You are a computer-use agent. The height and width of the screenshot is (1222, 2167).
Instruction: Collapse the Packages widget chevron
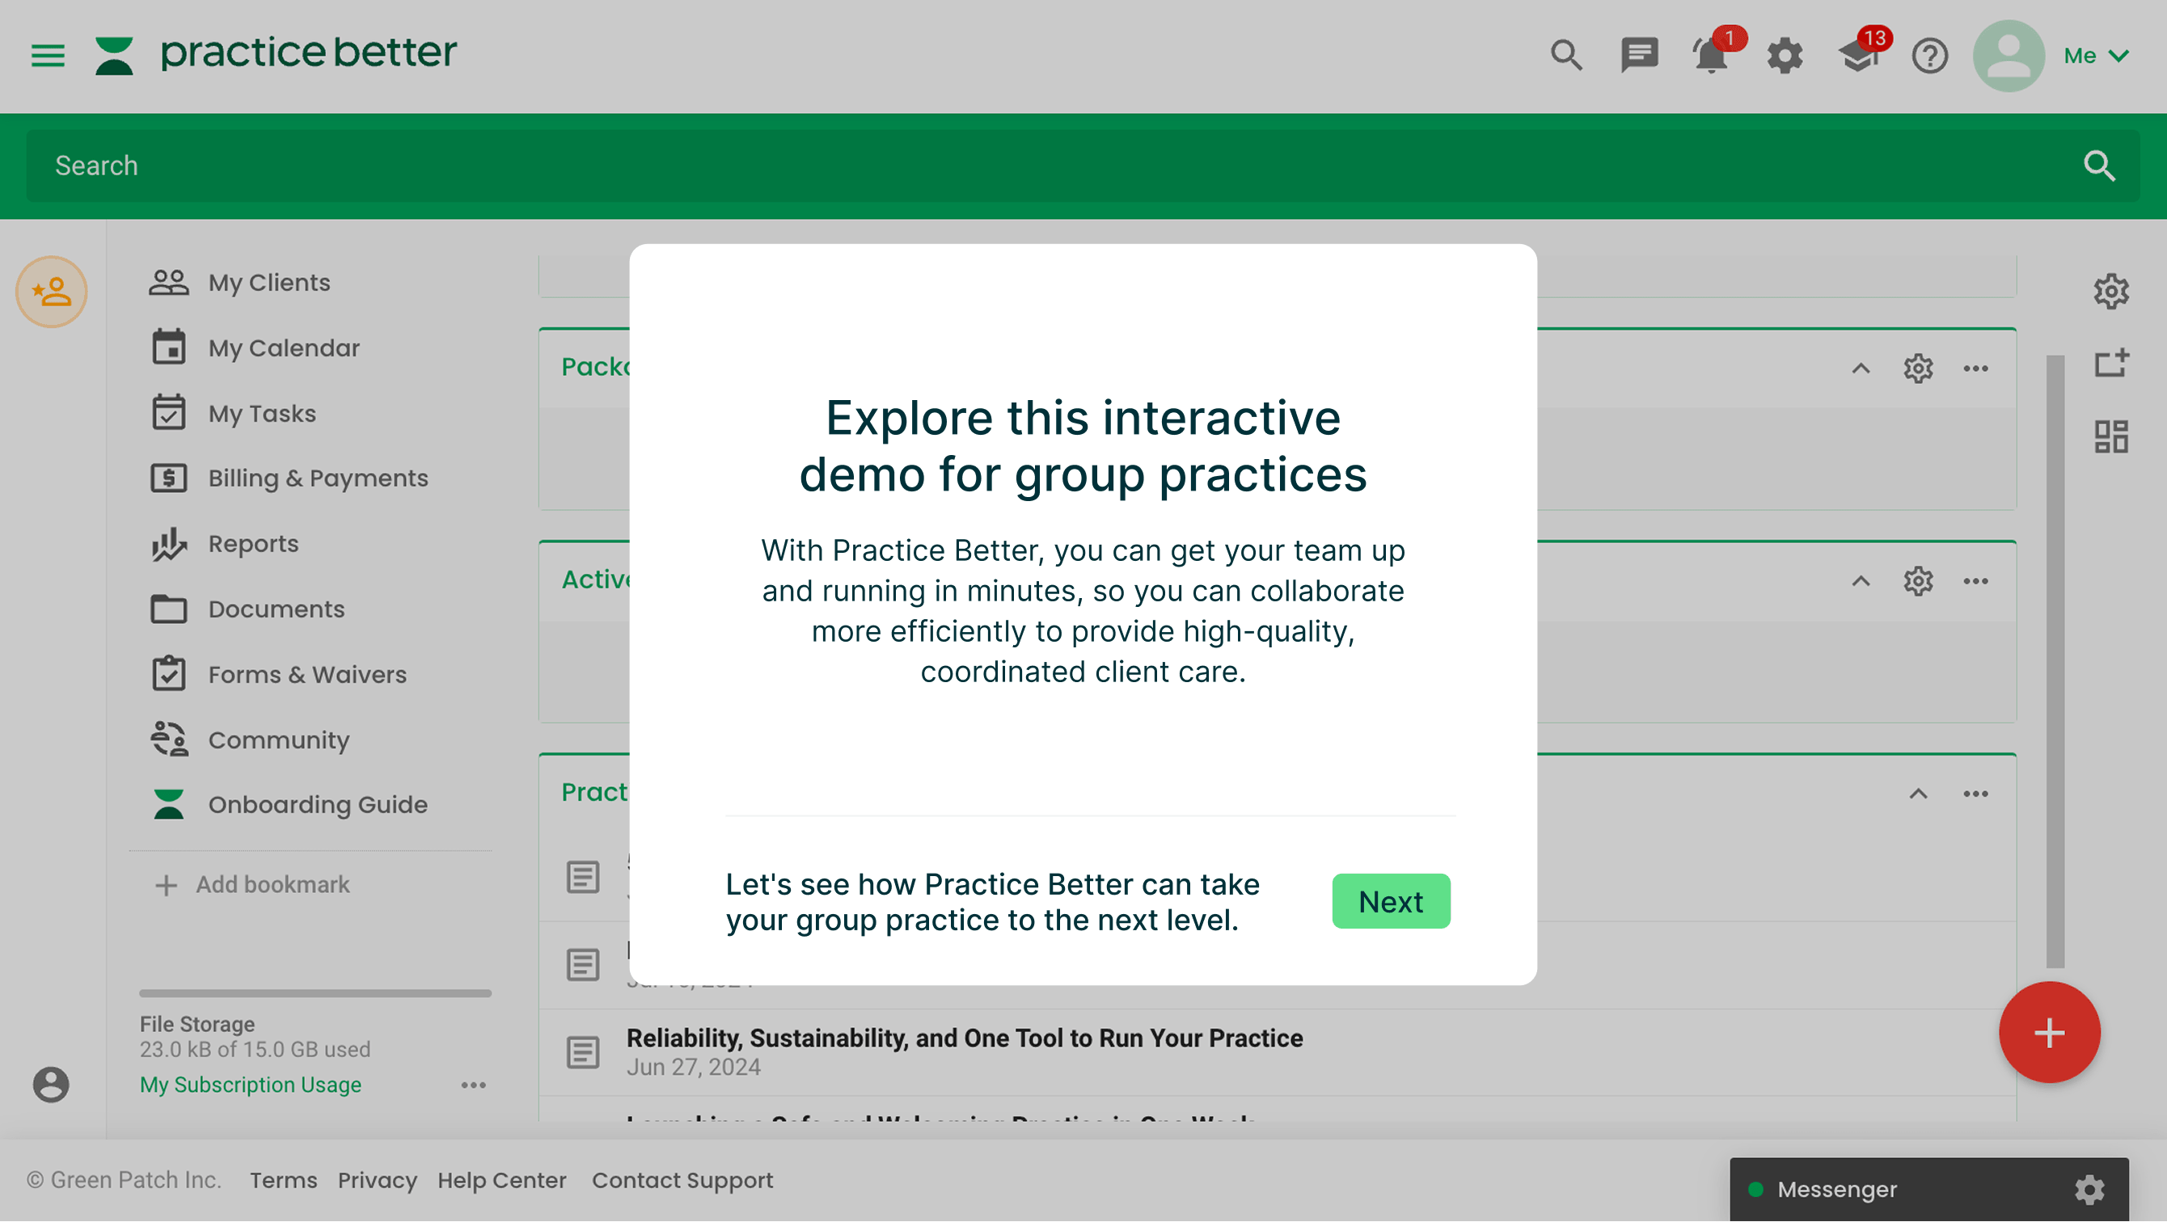click(1861, 369)
